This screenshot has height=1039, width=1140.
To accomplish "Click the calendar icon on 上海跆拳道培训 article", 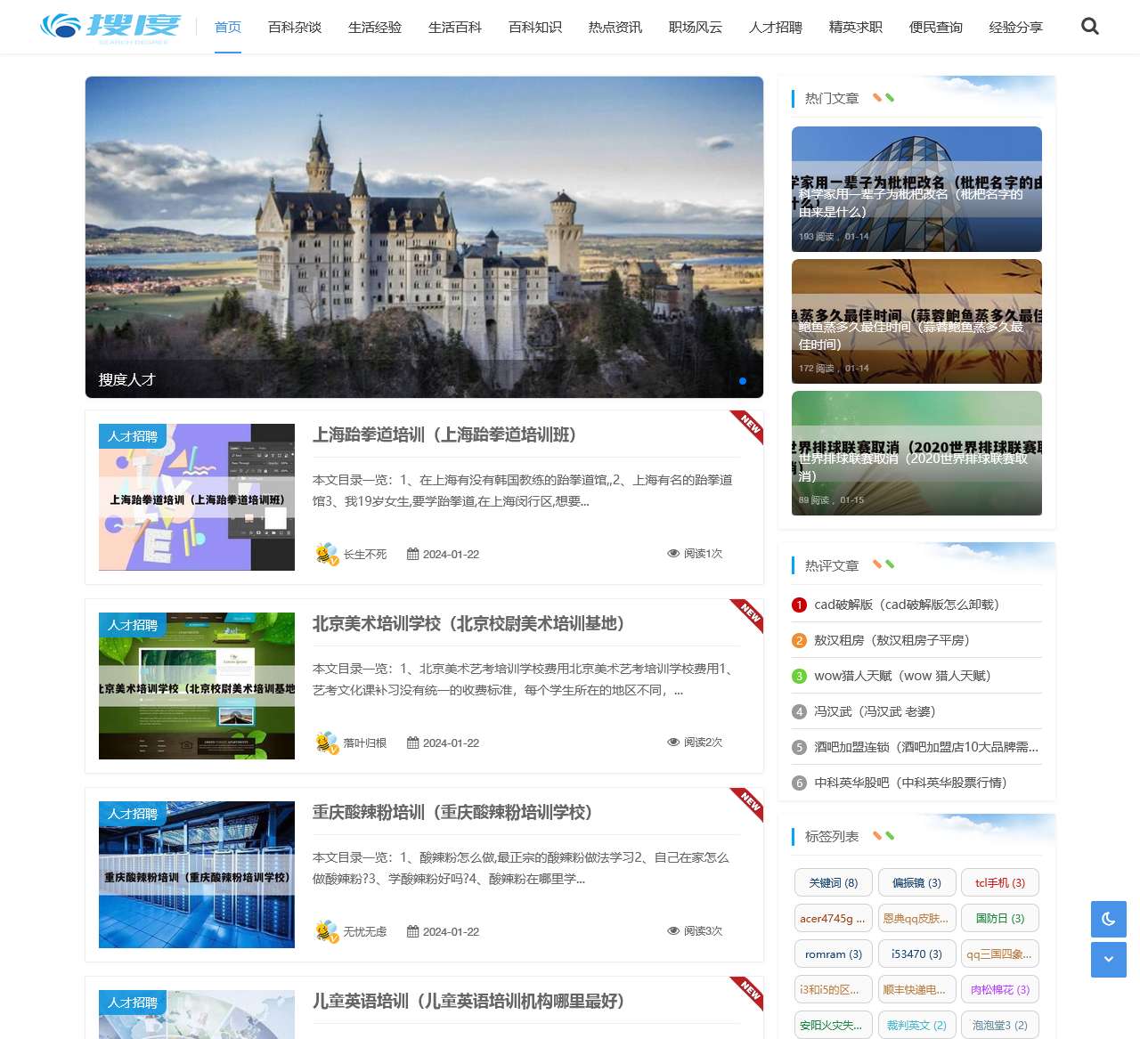I will (412, 554).
